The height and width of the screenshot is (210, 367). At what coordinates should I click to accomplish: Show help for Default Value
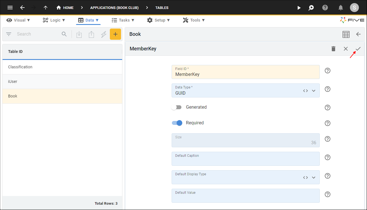click(x=328, y=194)
